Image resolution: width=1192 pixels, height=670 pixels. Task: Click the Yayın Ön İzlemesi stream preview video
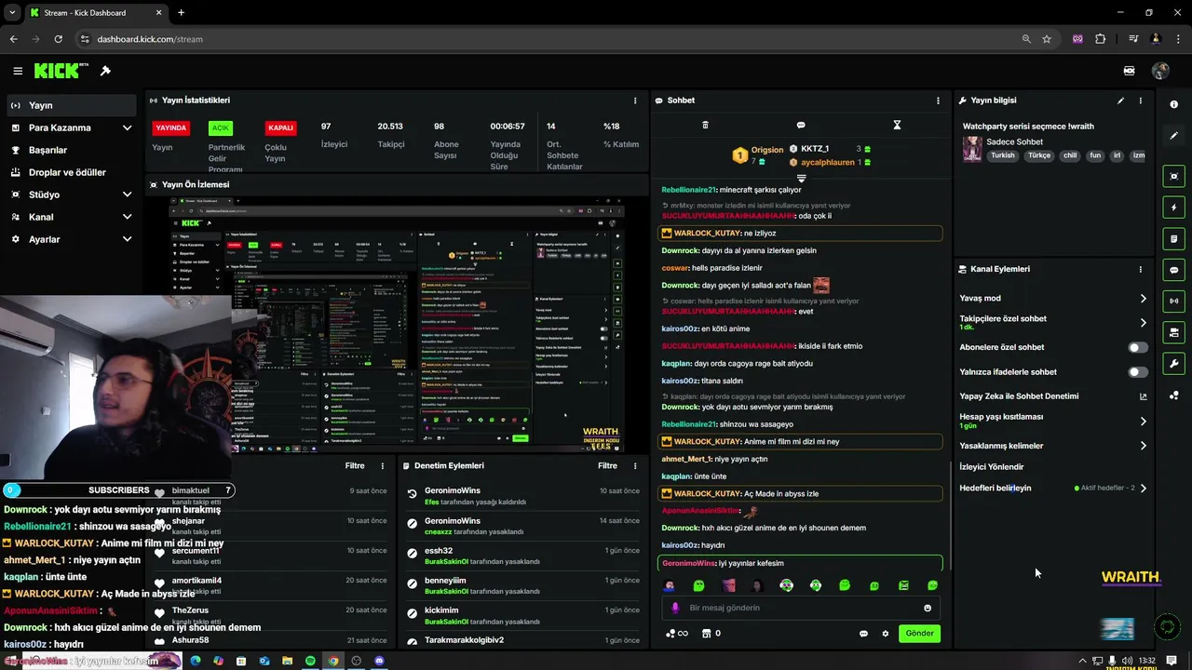(x=398, y=324)
